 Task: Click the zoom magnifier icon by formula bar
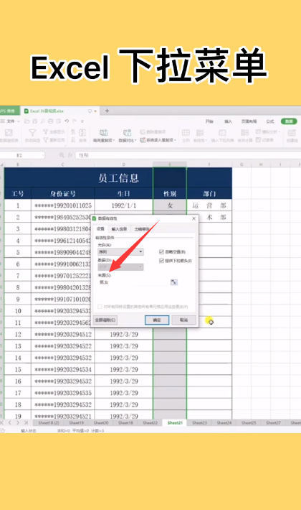tap(62, 155)
